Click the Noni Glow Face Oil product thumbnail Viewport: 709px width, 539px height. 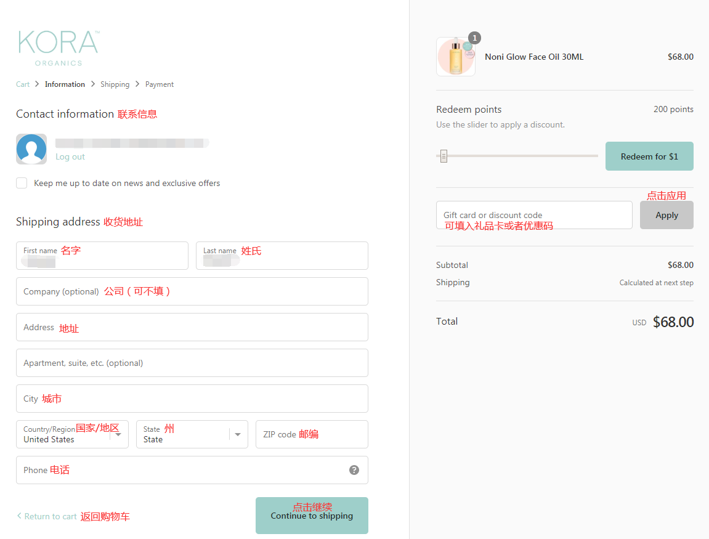(455, 57)
